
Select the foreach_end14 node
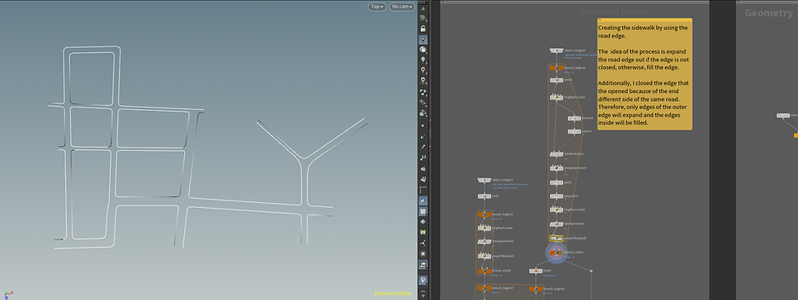click(x=556, y=252)
